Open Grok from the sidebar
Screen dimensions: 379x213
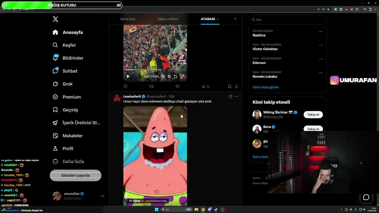pos(62,84)
